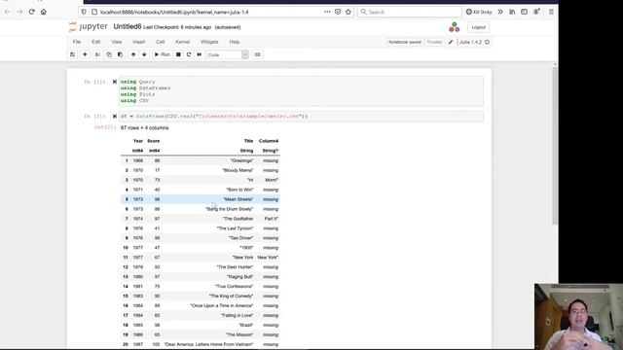623x350 pixels.
Task: Select the "The Deer Hunter" title cell
Action: pyautogui.click(x=235, y=267)
